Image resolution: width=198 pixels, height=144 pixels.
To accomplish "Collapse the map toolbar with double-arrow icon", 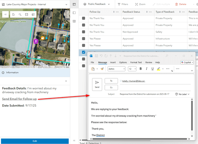I will [5, 14].
